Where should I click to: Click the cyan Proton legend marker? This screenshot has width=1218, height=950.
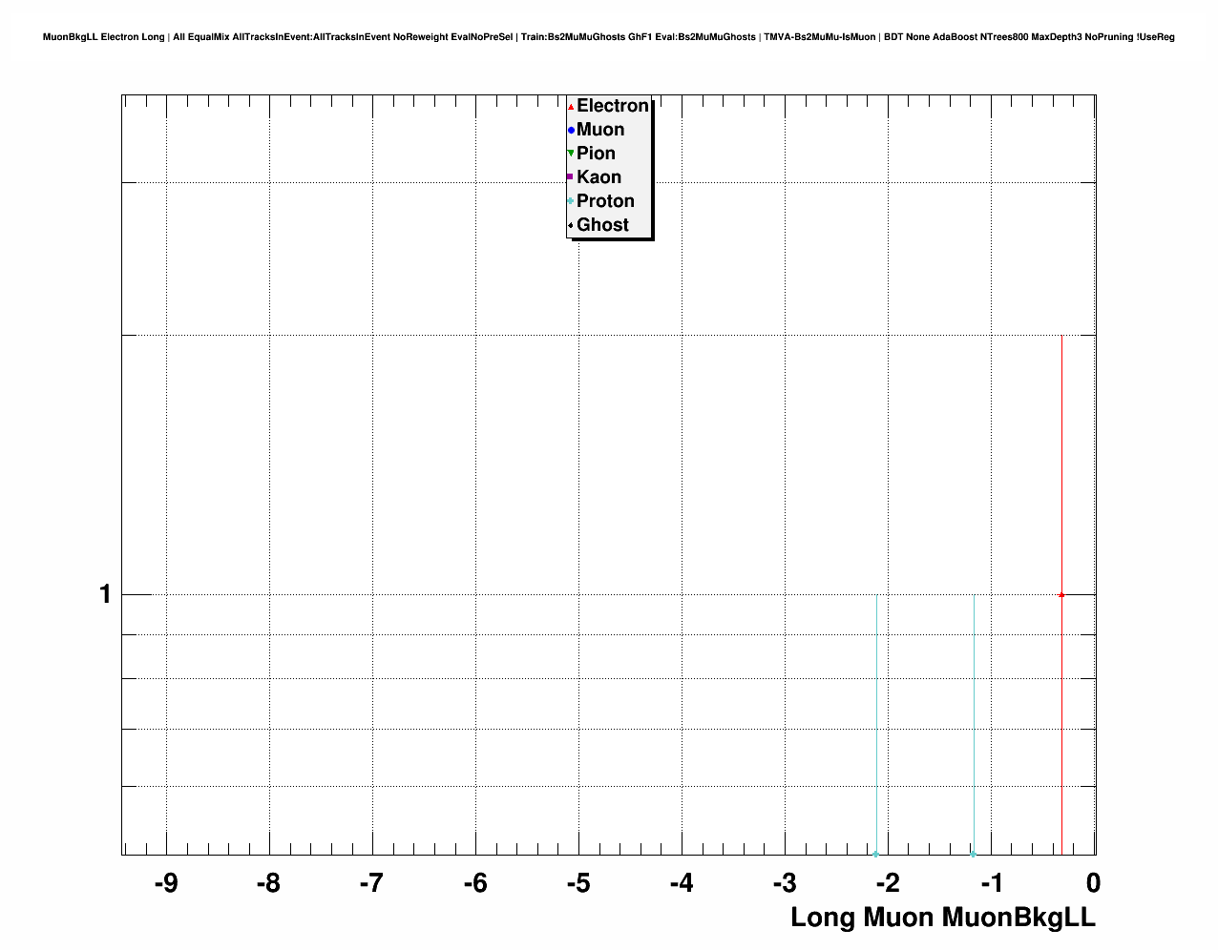pos(571,201)
